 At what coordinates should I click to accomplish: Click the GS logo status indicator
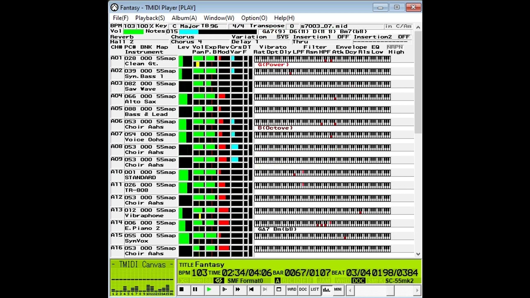click(219, 281)
